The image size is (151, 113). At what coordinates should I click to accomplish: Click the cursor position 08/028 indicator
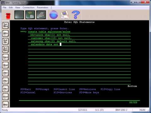(x=133, y=102)
